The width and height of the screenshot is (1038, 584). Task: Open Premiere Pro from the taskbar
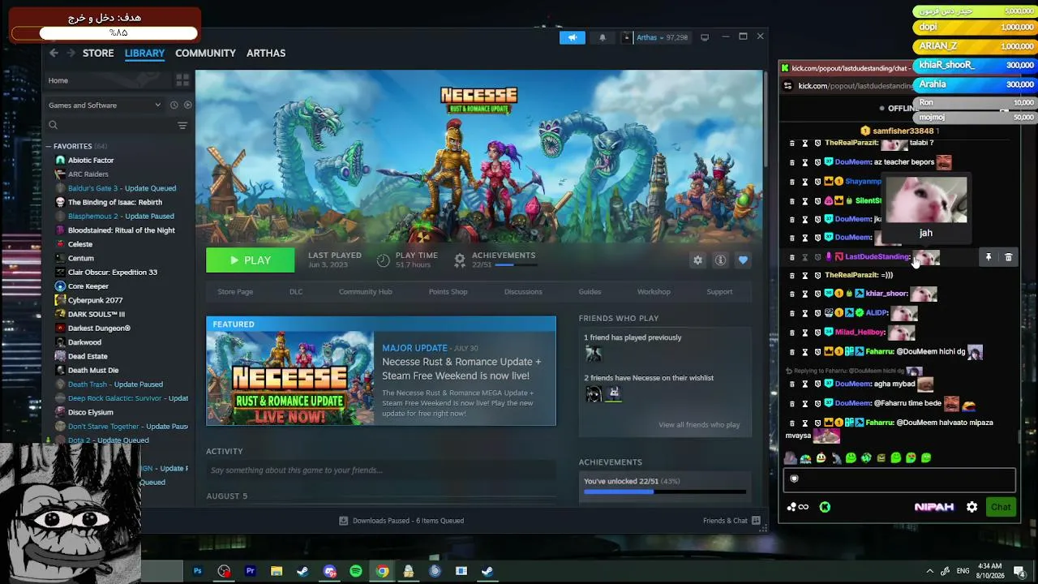tap(250, 571)
